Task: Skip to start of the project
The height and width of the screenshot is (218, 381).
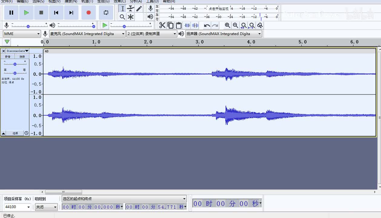Action: [x=56, y=13]
